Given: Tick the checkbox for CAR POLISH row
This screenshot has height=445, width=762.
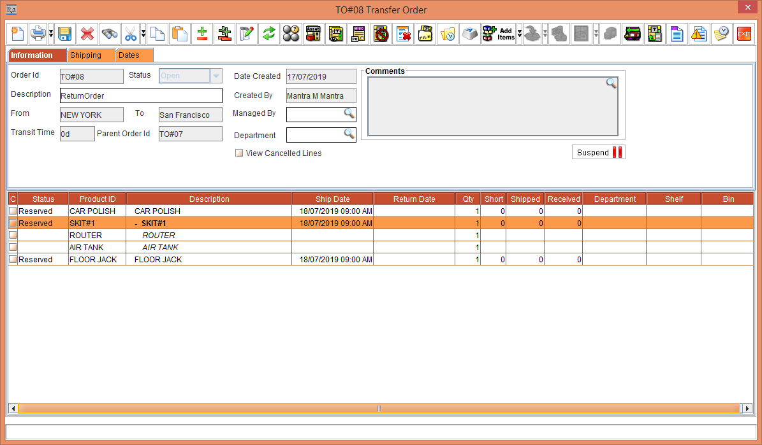Looking at the screenshot, I should click(13, 211).
